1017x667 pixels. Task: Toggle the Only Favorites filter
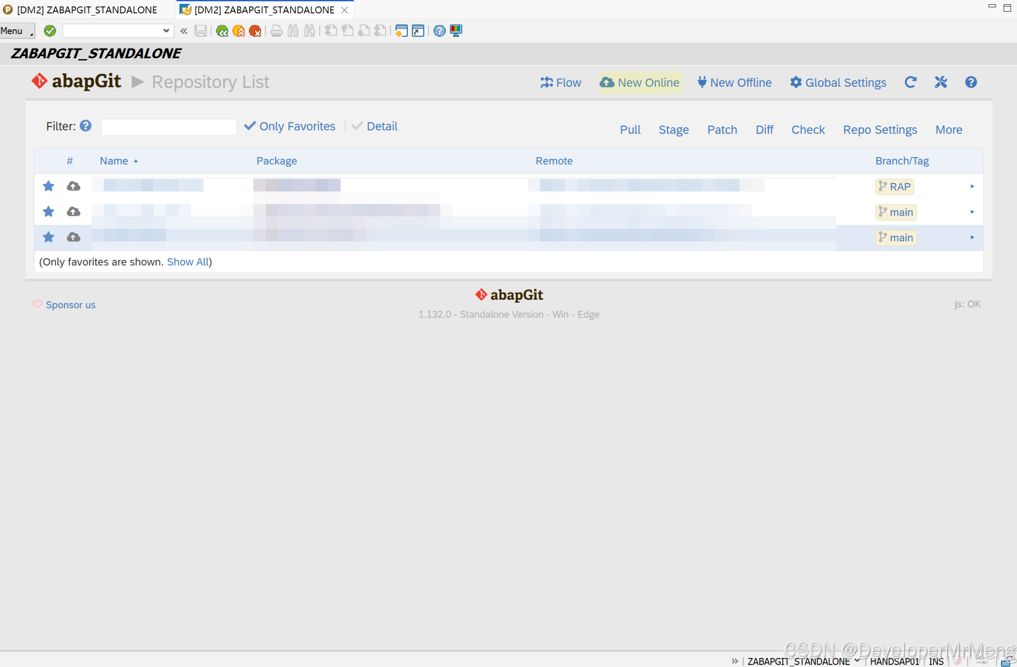tap(290, 126)
